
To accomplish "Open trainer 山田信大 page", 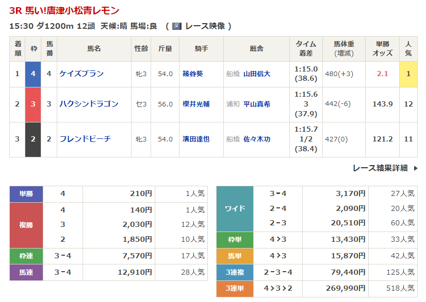I will click(257, 74).
